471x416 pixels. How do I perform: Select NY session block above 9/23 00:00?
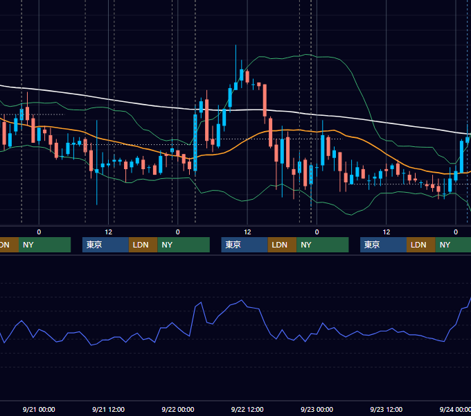(x=322, y=245)
